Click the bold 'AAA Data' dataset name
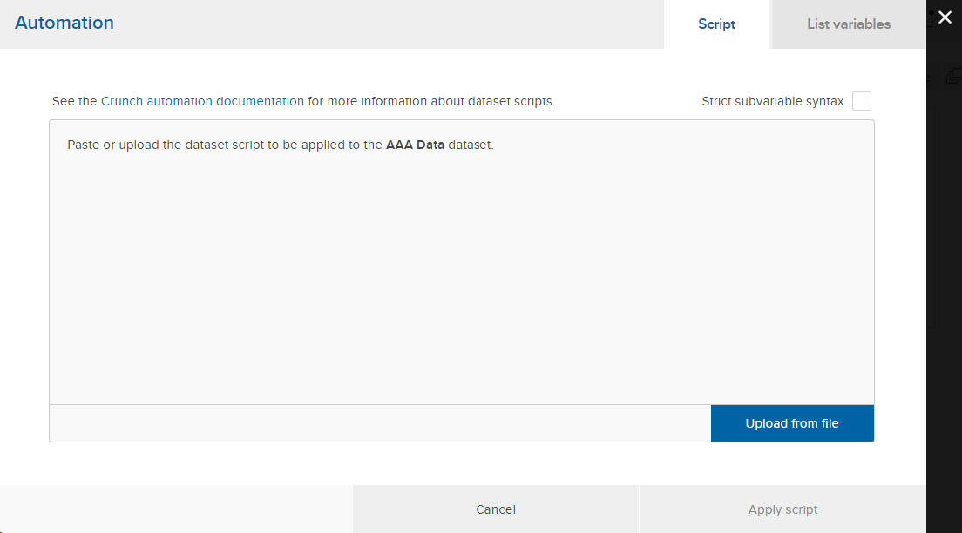Screen dimensions: 962x533 (x=415, y=145)
